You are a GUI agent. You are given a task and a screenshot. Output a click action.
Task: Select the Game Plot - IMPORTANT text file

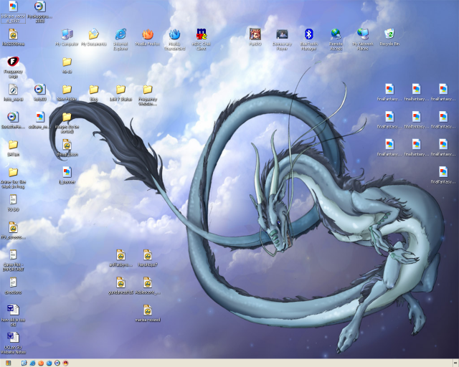13,260
